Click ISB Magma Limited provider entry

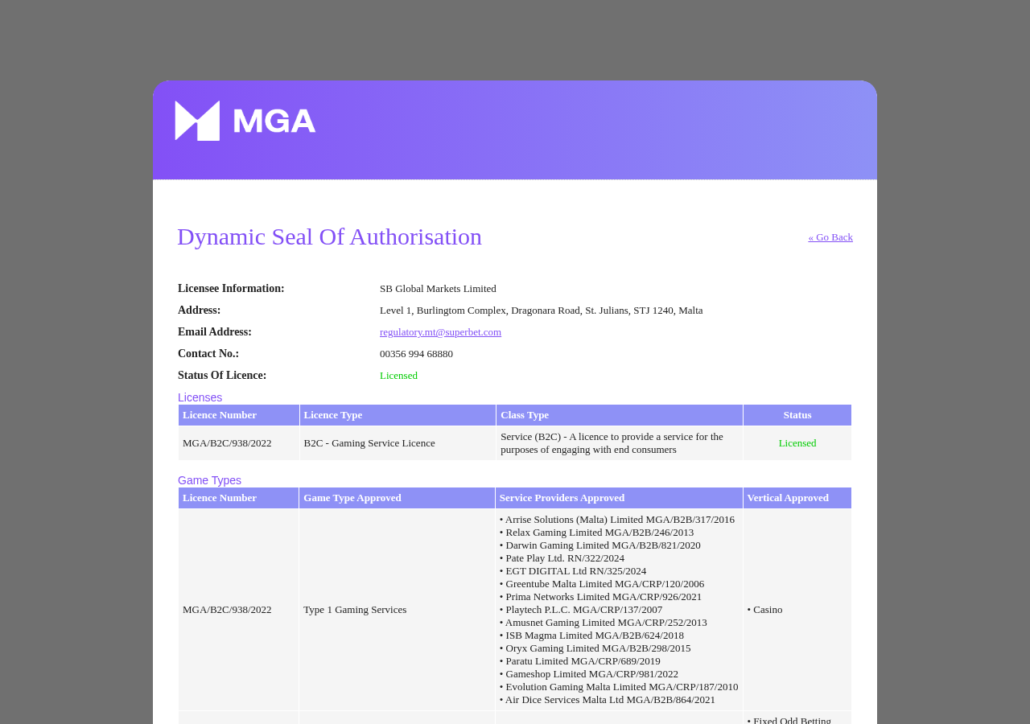(591, 636)
